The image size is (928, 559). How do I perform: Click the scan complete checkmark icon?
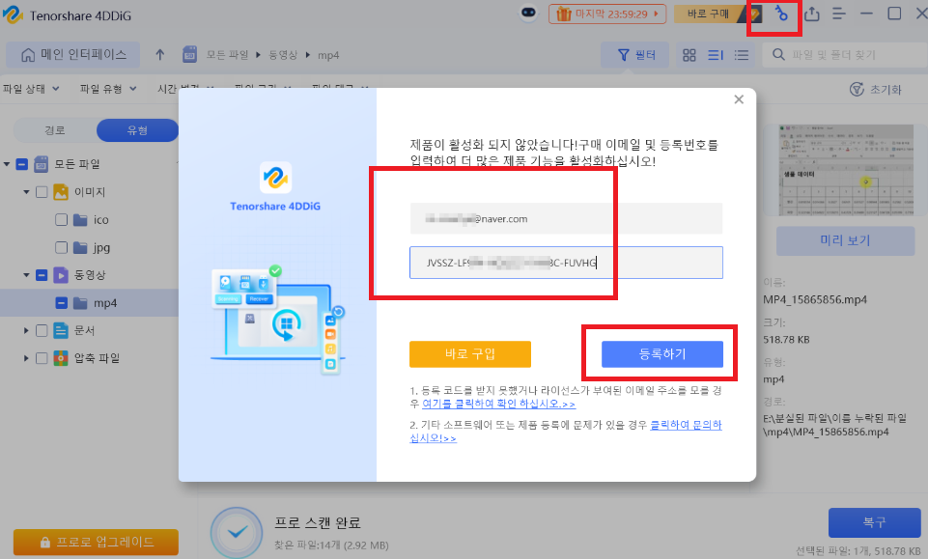click(237, 532)
